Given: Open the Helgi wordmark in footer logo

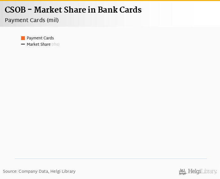Looking at the screenshot, I should [x=195, y=171].
